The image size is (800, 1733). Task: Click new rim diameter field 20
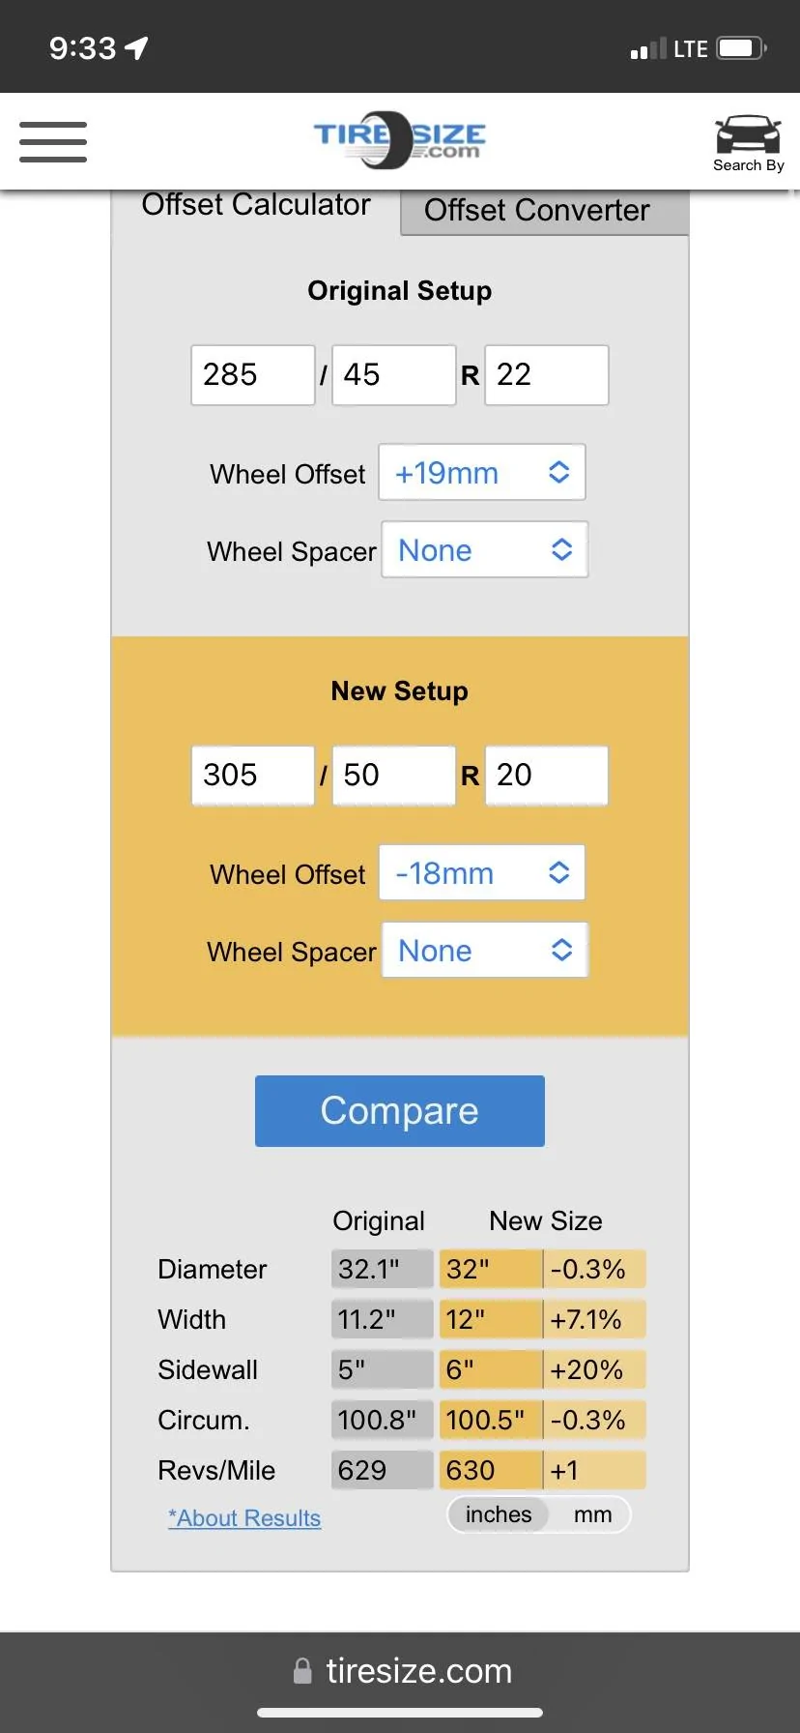546,776
